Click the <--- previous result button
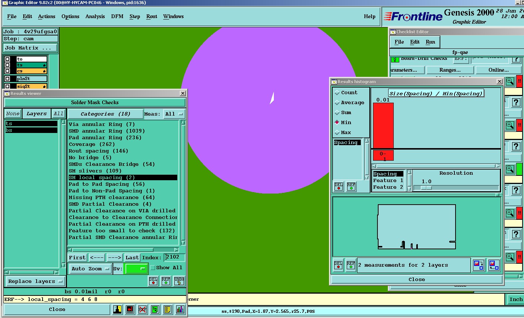The height and width of the screenshot is (318, 524). click(97, 257)
